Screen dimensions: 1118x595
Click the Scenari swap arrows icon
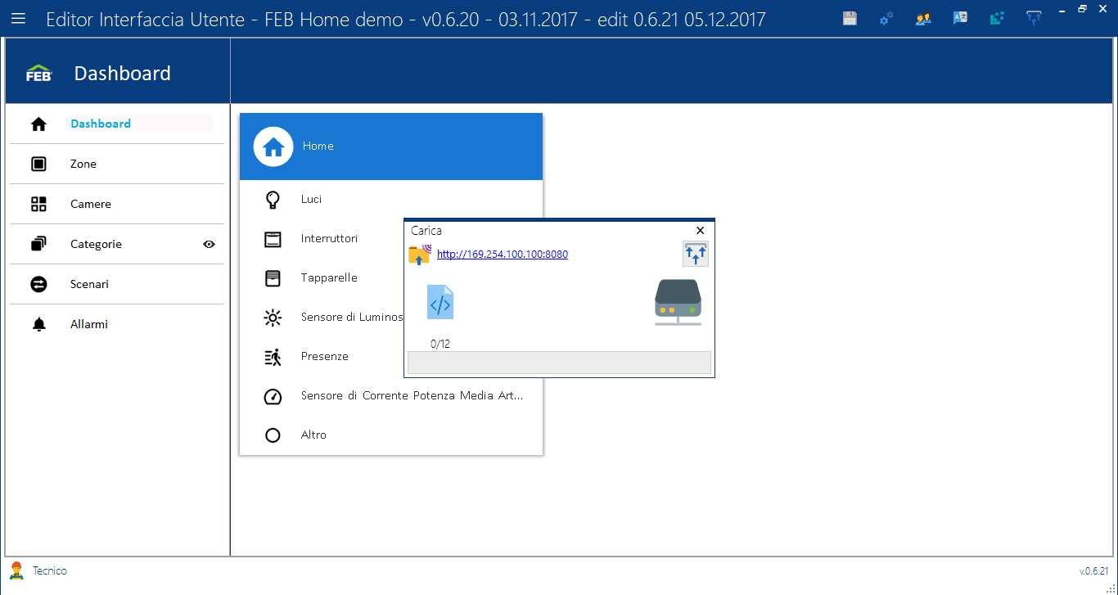(38, 285)
